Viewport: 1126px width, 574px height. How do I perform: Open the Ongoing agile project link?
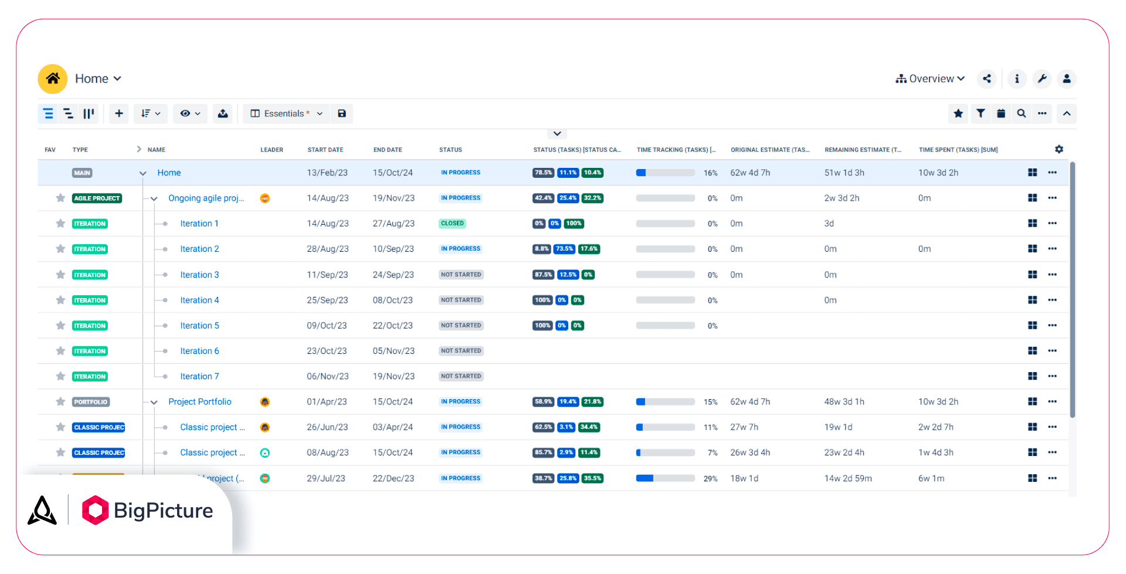tap(206, 198)
